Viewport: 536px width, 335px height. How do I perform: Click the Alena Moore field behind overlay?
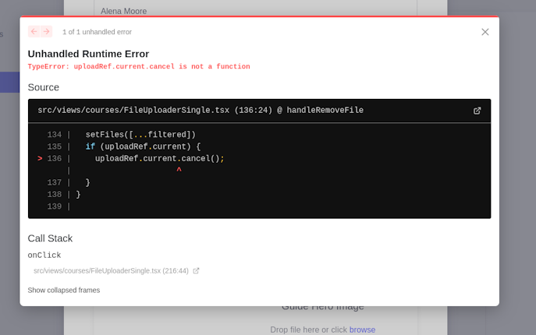point(123,11)
